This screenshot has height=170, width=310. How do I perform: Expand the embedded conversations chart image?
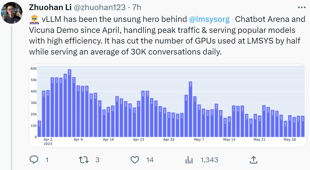click(x=168, y=106)
